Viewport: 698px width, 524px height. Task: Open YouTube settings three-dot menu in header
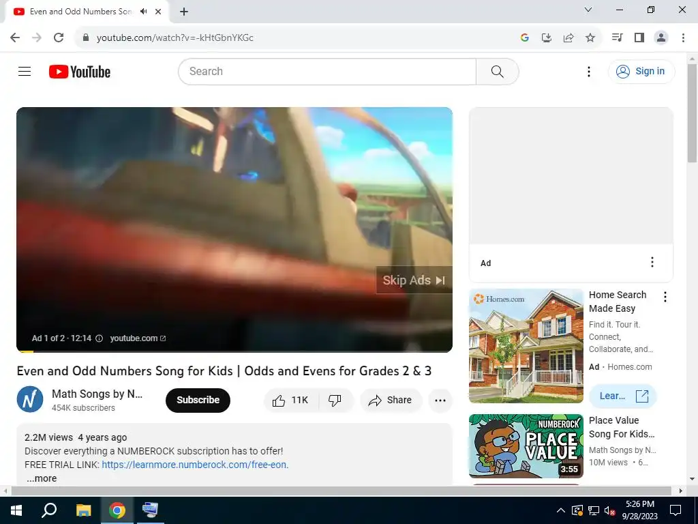588,71
